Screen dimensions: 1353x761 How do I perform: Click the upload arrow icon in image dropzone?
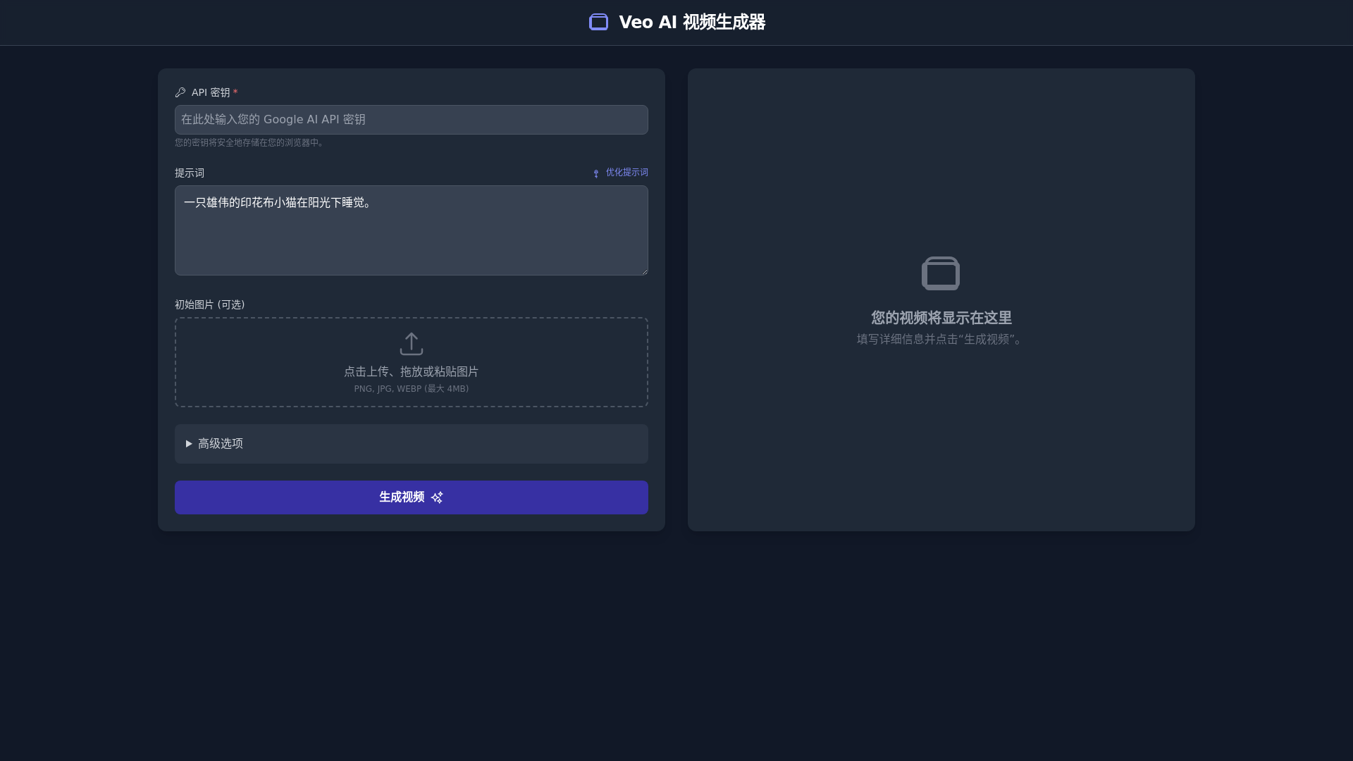pos(412,344)
